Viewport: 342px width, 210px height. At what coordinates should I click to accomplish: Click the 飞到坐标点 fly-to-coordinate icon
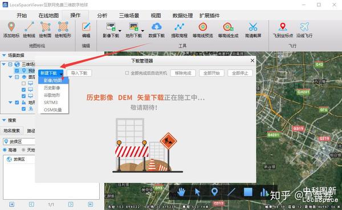tap(283, 27)
